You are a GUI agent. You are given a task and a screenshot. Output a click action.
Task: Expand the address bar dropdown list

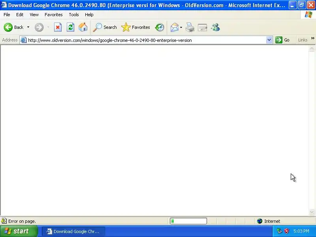pos(269,40)
